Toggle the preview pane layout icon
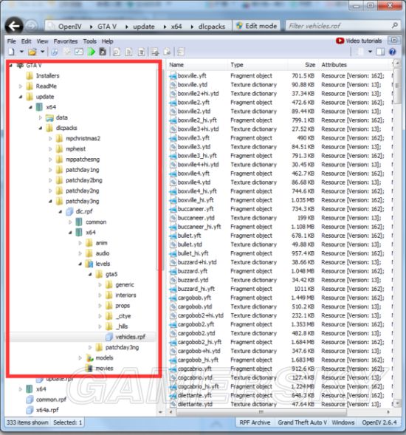The height and width of the screenshot is (435, 406). pos(380,52)
